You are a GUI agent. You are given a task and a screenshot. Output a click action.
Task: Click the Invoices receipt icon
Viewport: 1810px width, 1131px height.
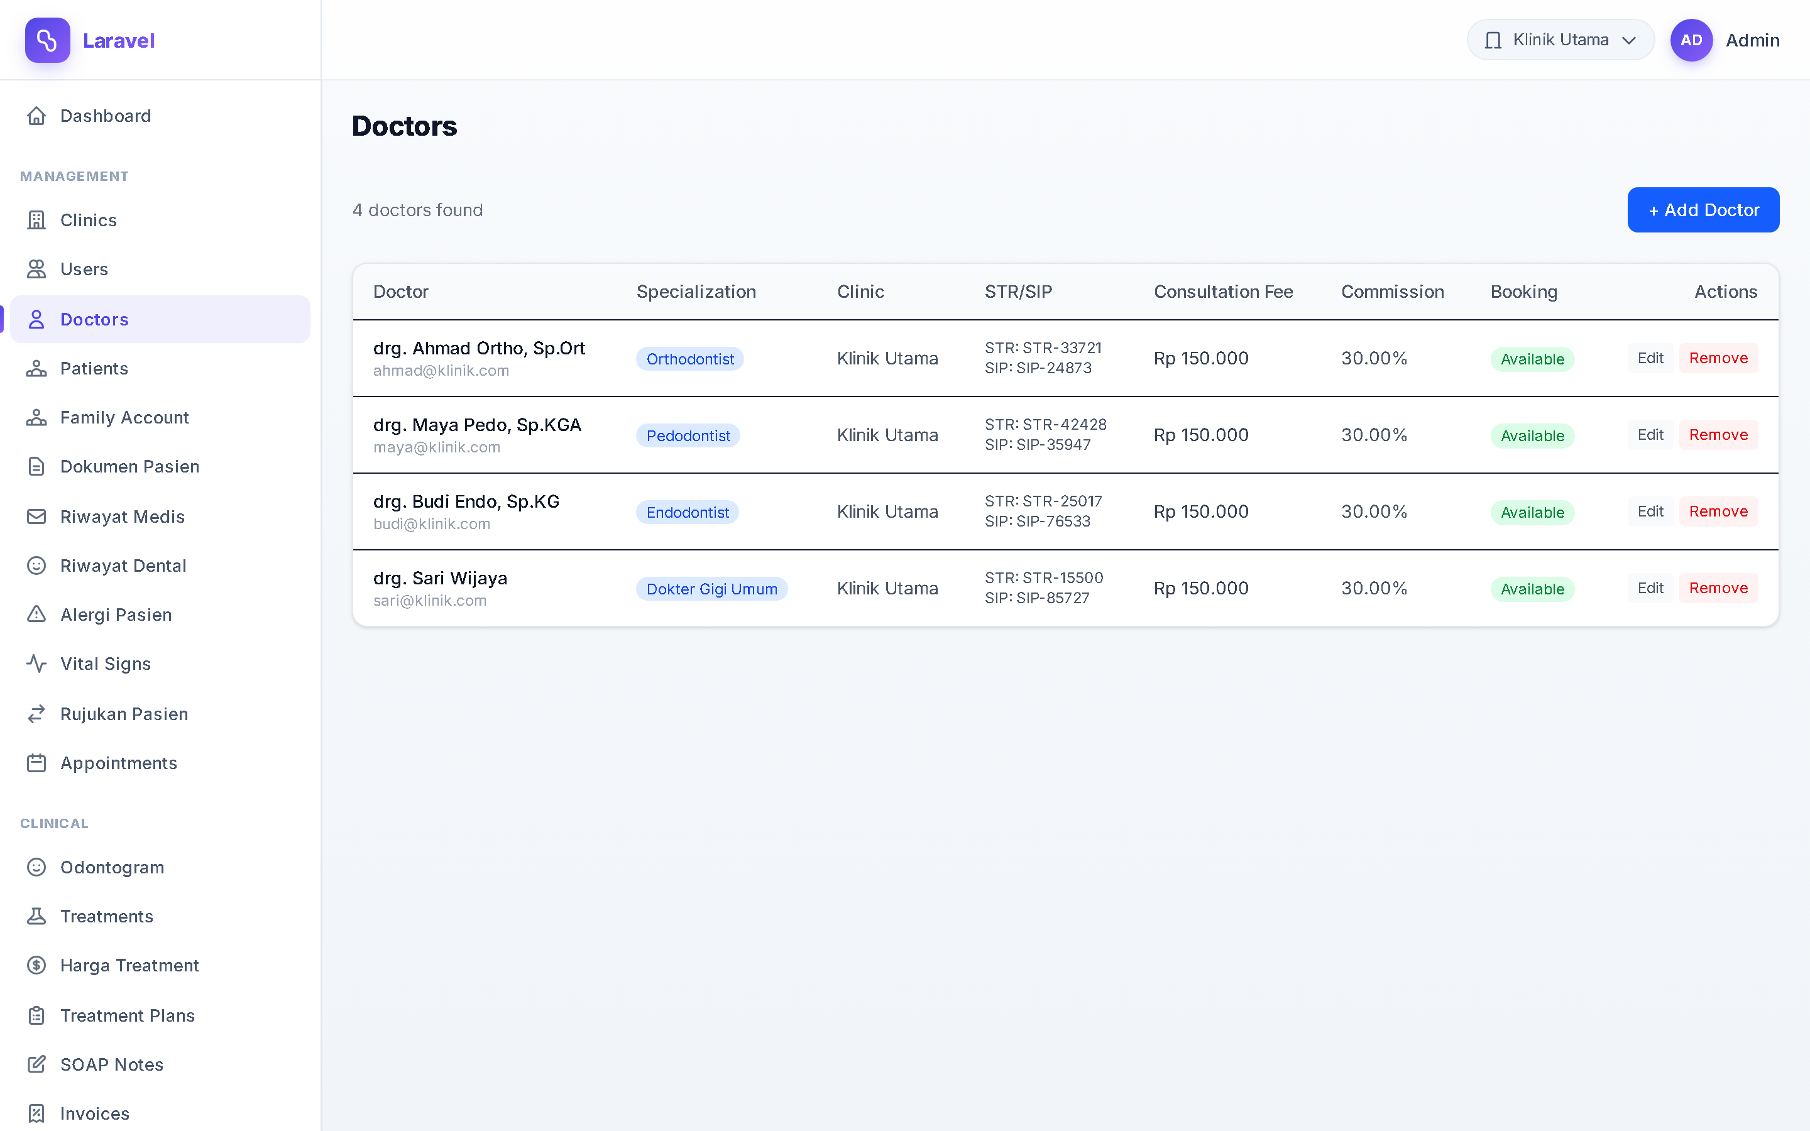pos(36,1114)
